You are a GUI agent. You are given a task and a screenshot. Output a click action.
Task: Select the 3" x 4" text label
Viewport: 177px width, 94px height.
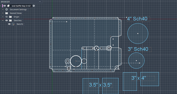pyautogui.click(x=139, y=78)
